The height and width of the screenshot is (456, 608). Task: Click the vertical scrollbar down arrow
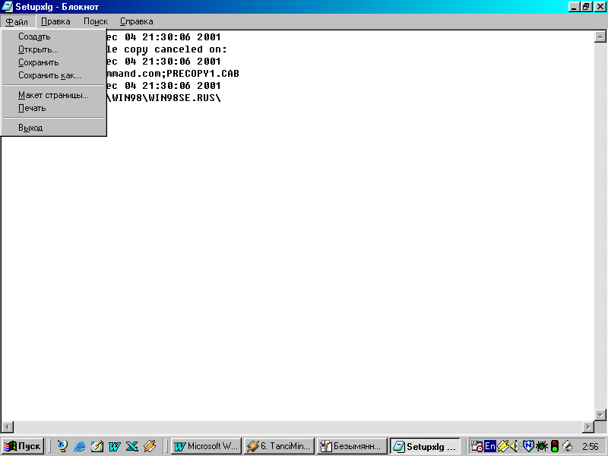click(600, 414)
